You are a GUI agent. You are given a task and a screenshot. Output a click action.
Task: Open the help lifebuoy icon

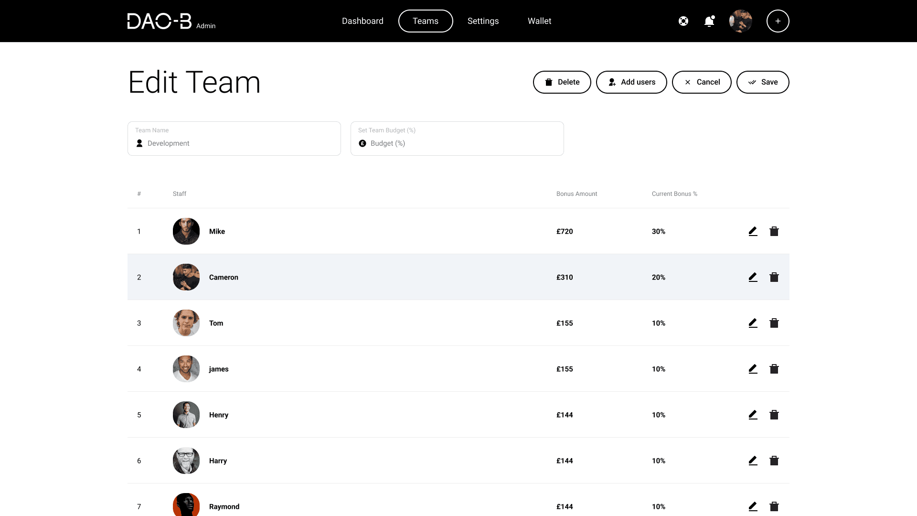point(683,21)
